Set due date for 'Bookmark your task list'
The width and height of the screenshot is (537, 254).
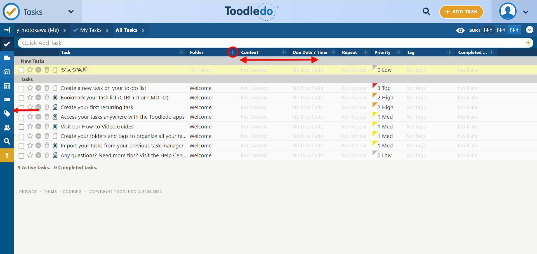[x=308, y=98]
